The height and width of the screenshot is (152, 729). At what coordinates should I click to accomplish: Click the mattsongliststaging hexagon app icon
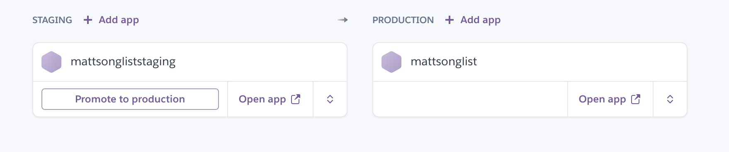[51, 62]
